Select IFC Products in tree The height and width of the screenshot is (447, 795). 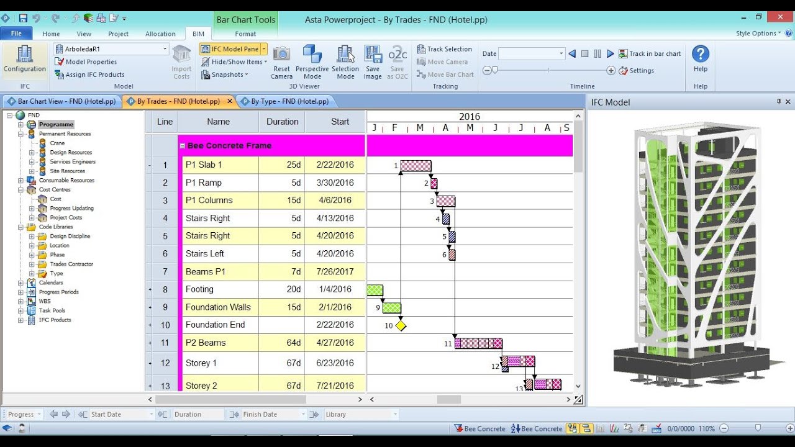pos(55,320)
